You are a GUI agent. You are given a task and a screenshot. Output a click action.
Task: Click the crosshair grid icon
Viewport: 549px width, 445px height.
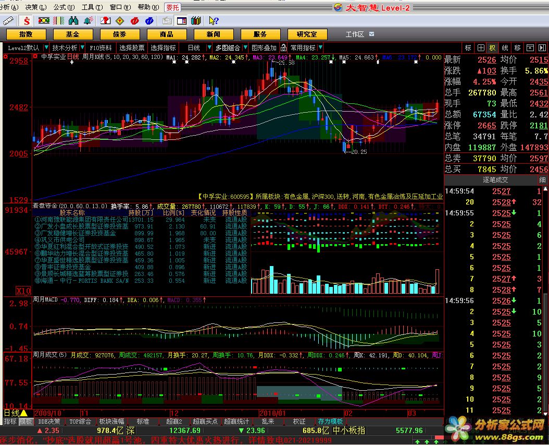(481, 47)
